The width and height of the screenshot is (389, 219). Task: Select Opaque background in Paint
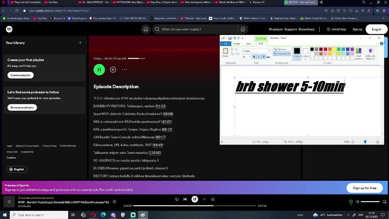(x=280, y=49)
